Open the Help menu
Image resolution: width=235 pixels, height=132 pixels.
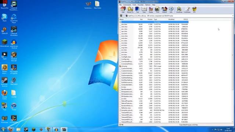pyautogui.click(x=153, y=5)
